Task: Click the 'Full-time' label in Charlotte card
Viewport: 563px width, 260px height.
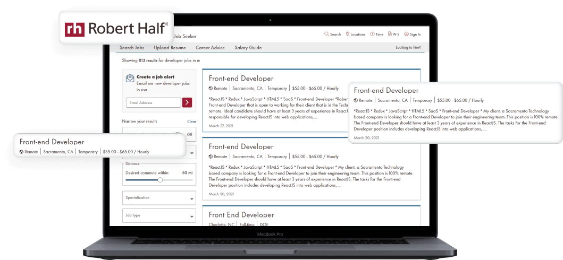Action: pyautogui.click(x=247, y=224)
